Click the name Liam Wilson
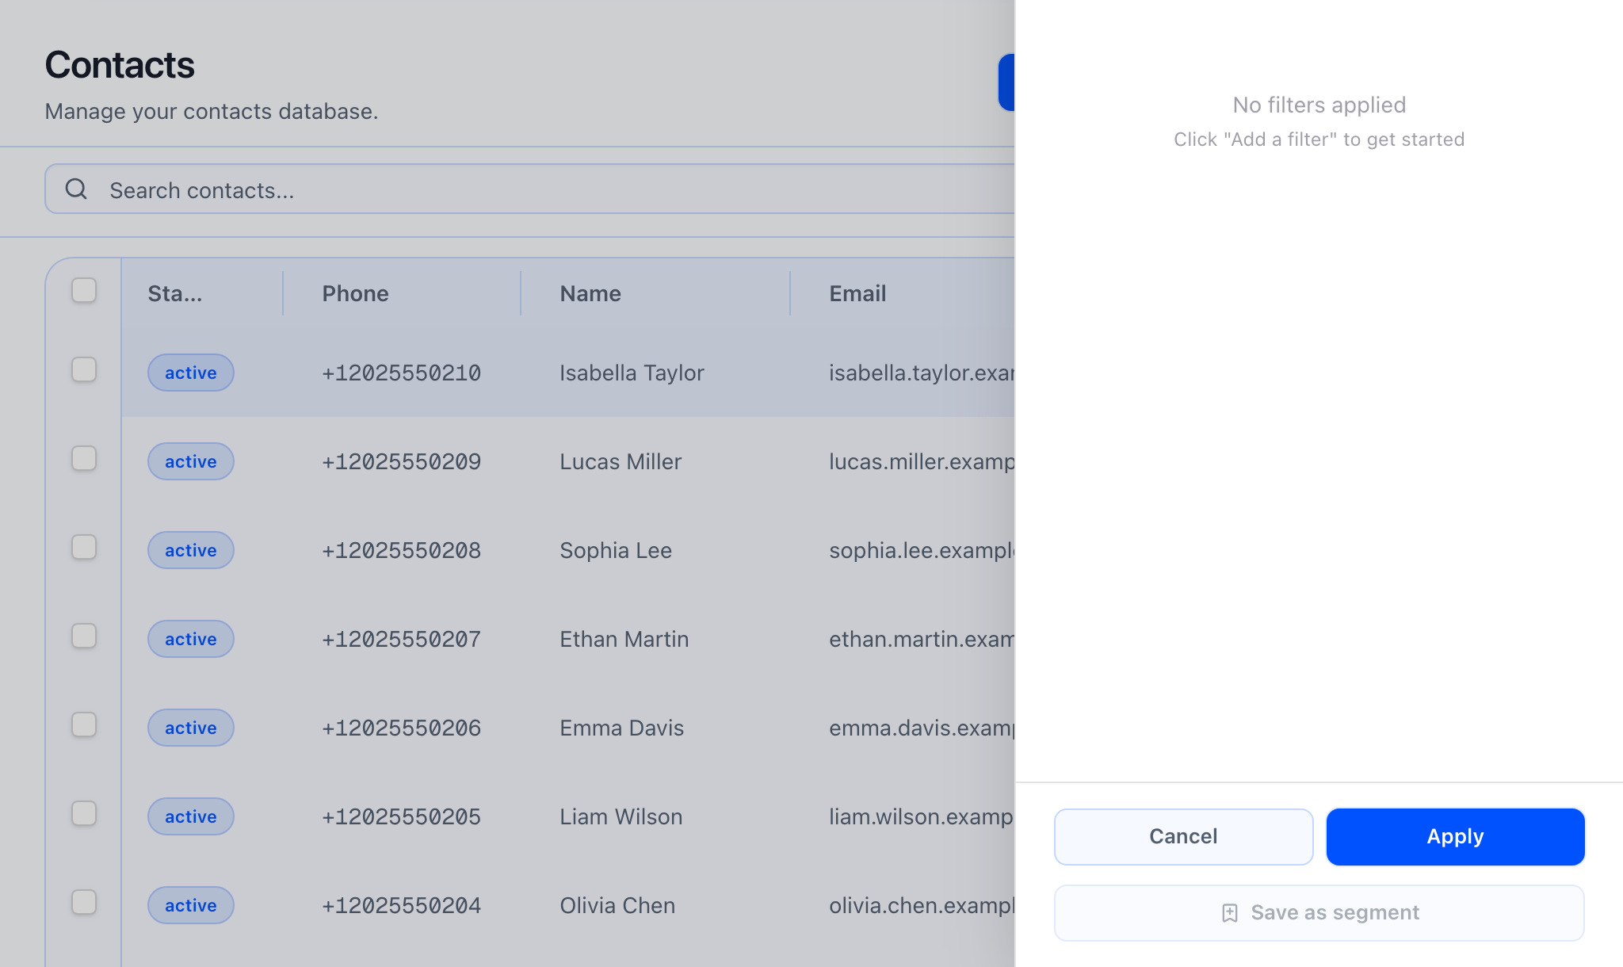The height and width of the screenshot is (967, 1623). [x=621, y=816]
